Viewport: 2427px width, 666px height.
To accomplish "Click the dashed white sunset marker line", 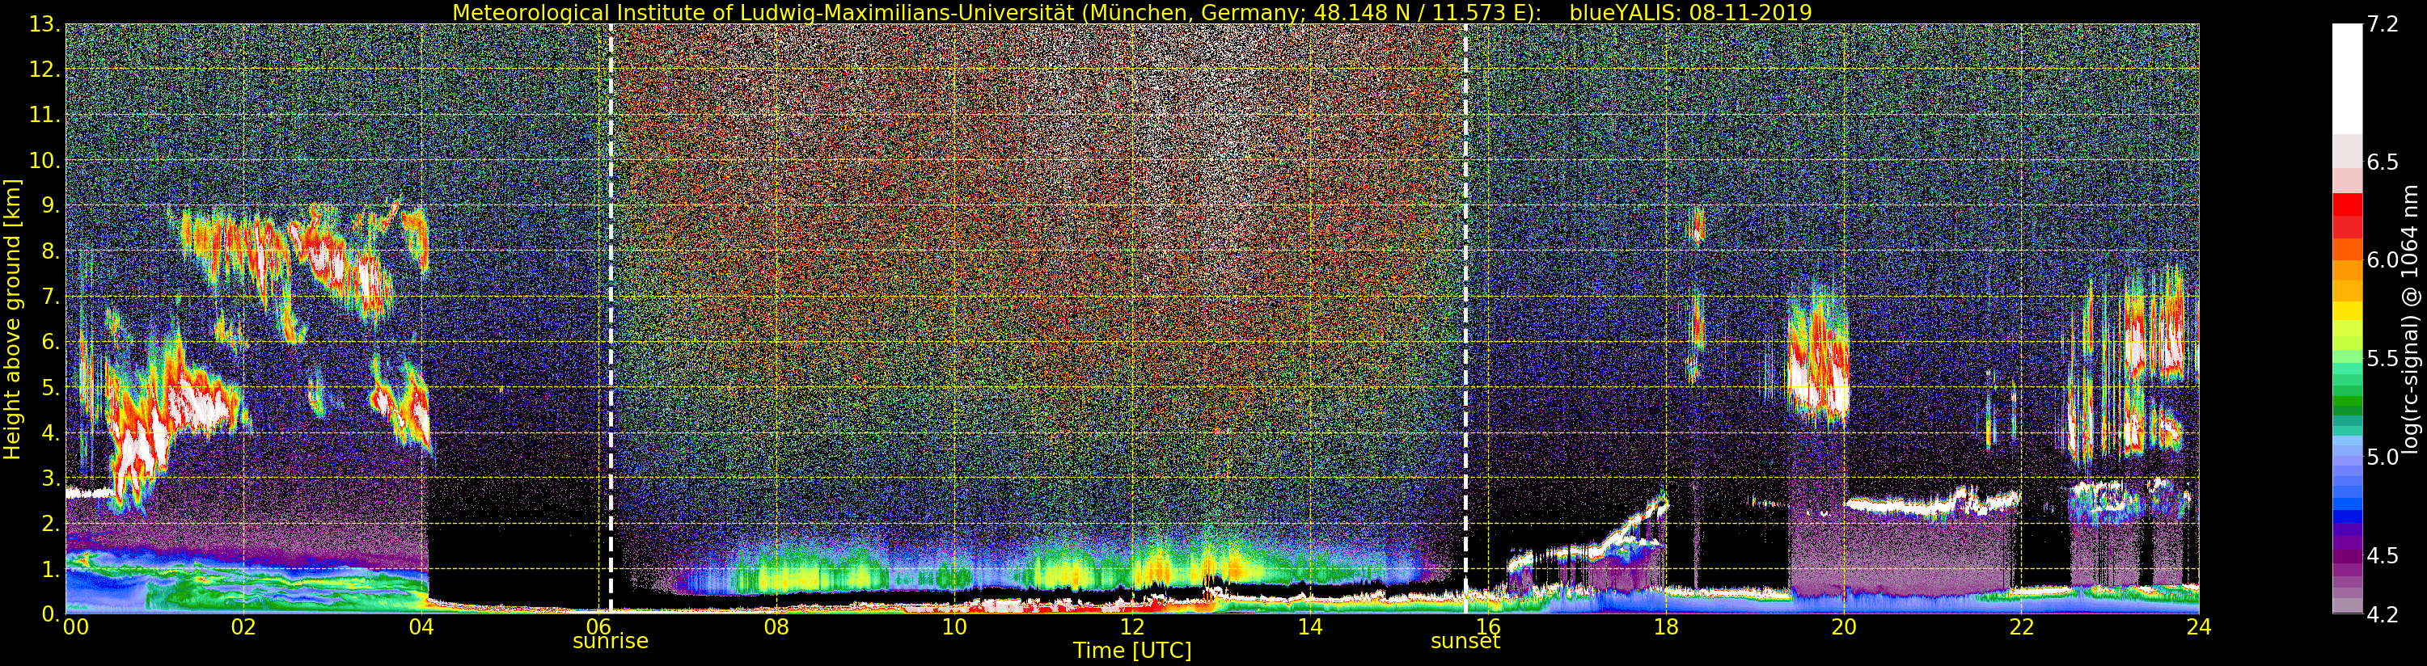I will pyautogui.click(x=1466, y=319).
